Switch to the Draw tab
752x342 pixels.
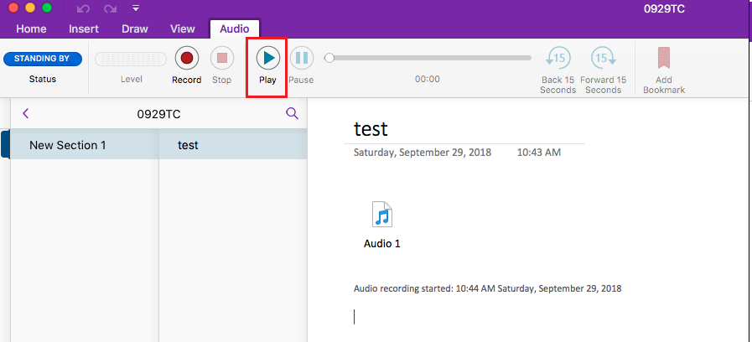[135, 28]
